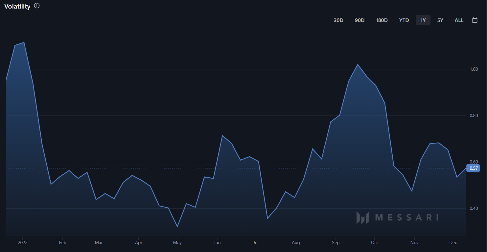487x252 pixels.
Task: Click the Jul x-axis label
Action: click(256, 242)
